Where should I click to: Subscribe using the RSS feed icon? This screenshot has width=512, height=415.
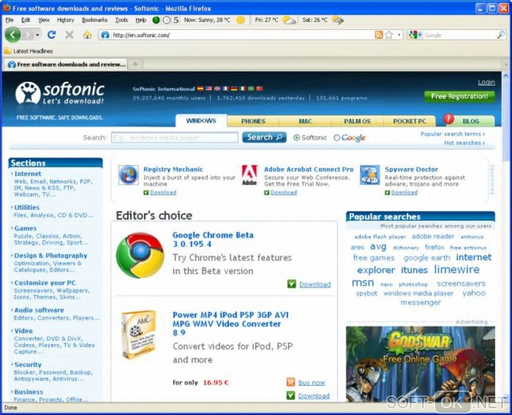378,35
